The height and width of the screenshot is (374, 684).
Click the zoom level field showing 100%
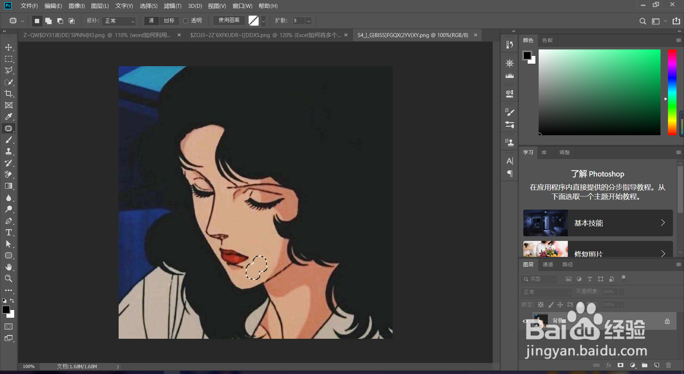tap(28, 367)
